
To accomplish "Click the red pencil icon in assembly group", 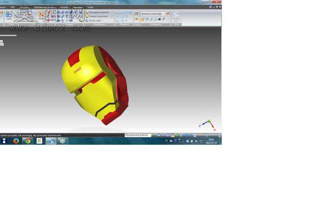I will [x=49, y=12].
